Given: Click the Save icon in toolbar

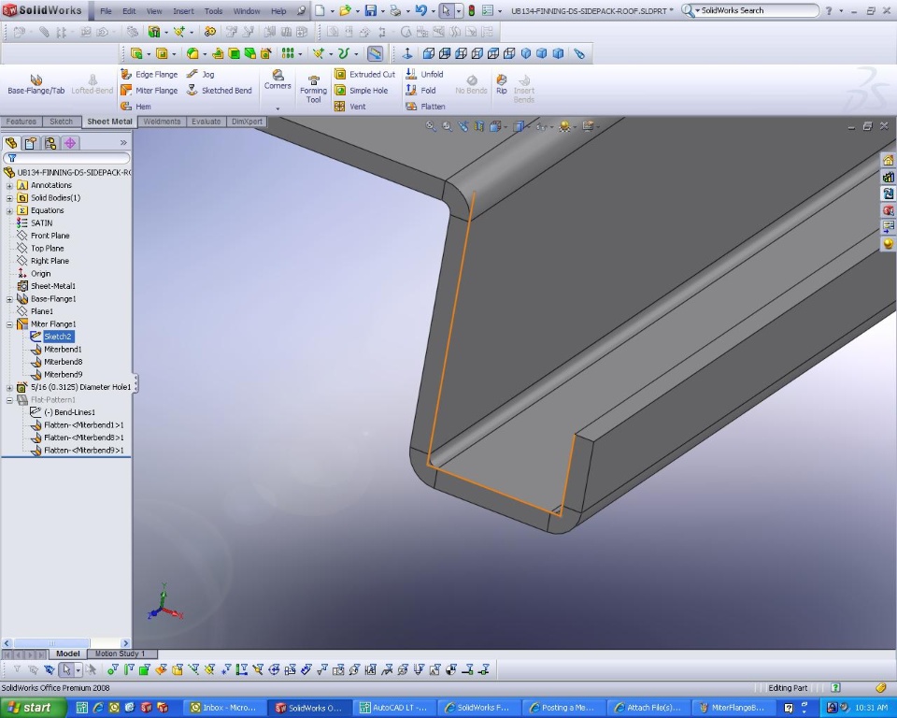Looking at the screenshot, I should pyautogui.click(x=371, y=10).
